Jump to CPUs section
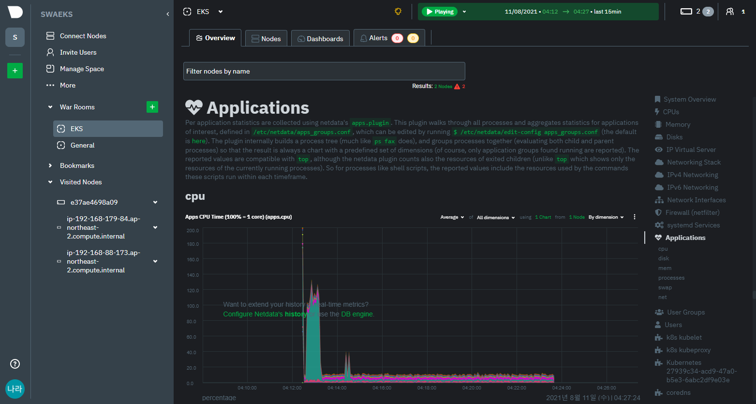 coord(671,112)
